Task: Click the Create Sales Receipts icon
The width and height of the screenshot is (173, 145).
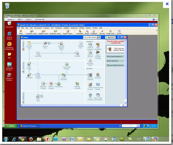Action: click(66, 64)
